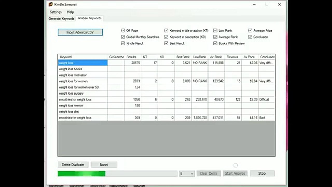Click 'smoothies for weight loss' with 369 results

point(83,118)
